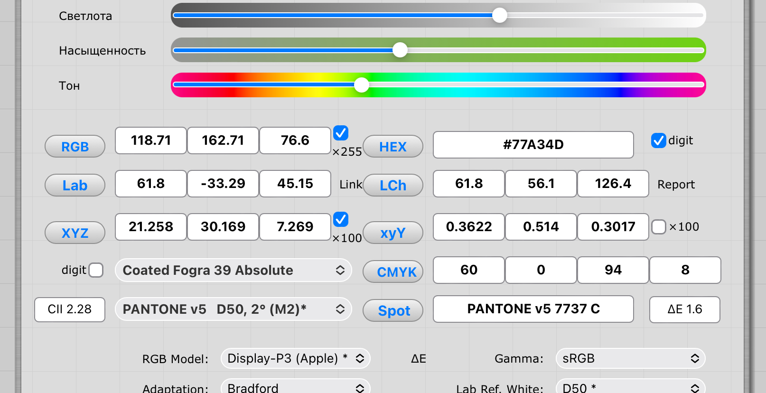Toggle the RGB ×255 checkbox
Image resolution: width=766 pixels, height=393 pixels.
coord(341,133)
